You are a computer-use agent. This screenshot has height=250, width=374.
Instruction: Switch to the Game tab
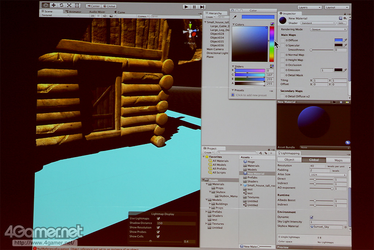click(x=120, y=12)
